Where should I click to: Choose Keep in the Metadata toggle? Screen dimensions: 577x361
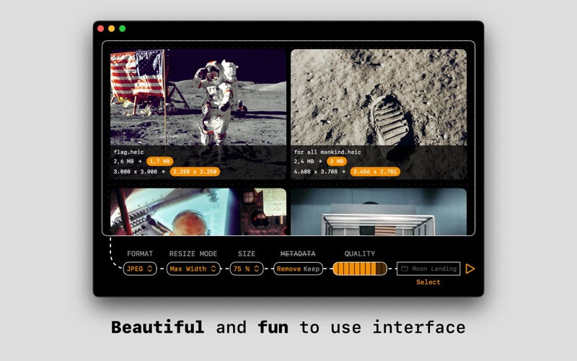point(312,269)
